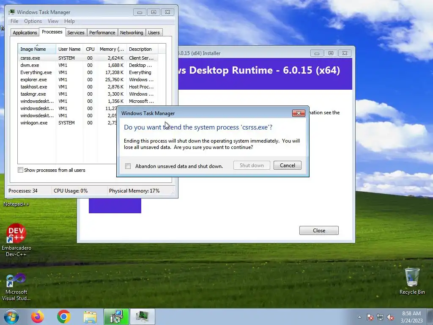This screenshot has height=325, width=433.
Task: Click the muted volume tray icon
Action: click(390, 317)
